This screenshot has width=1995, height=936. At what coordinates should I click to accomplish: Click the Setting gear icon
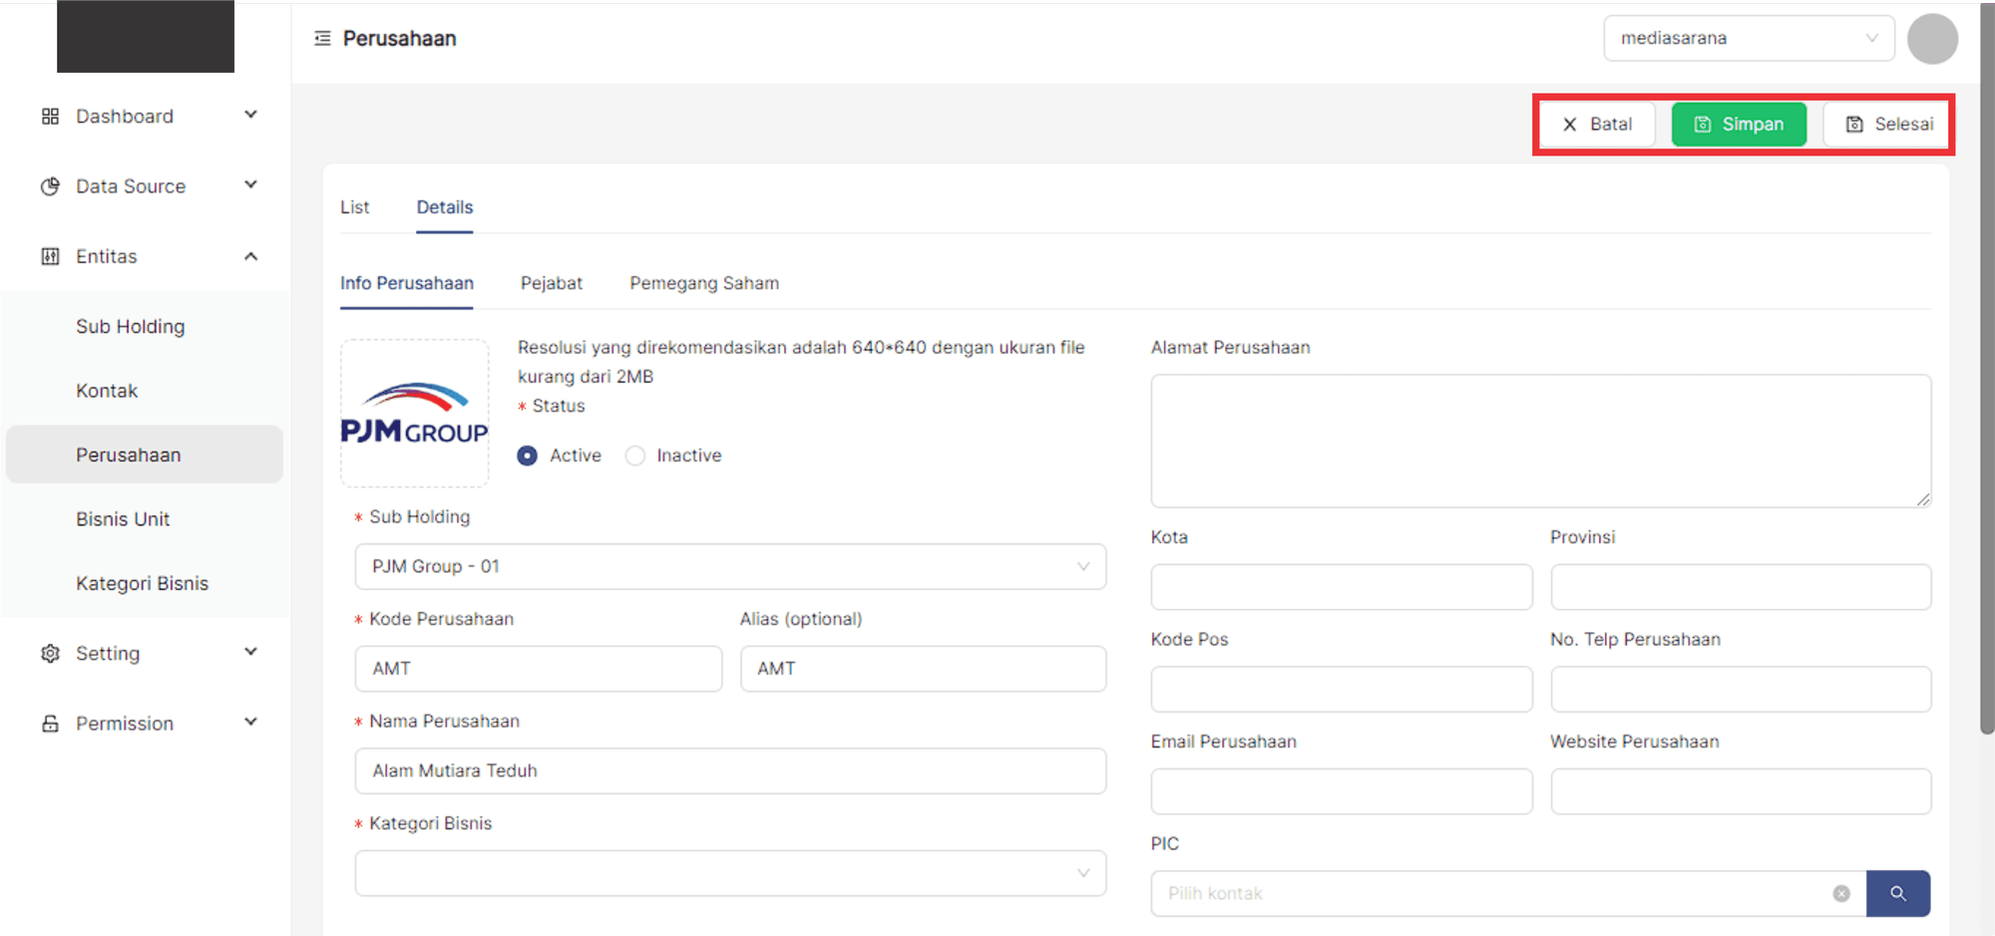[50, 653]
